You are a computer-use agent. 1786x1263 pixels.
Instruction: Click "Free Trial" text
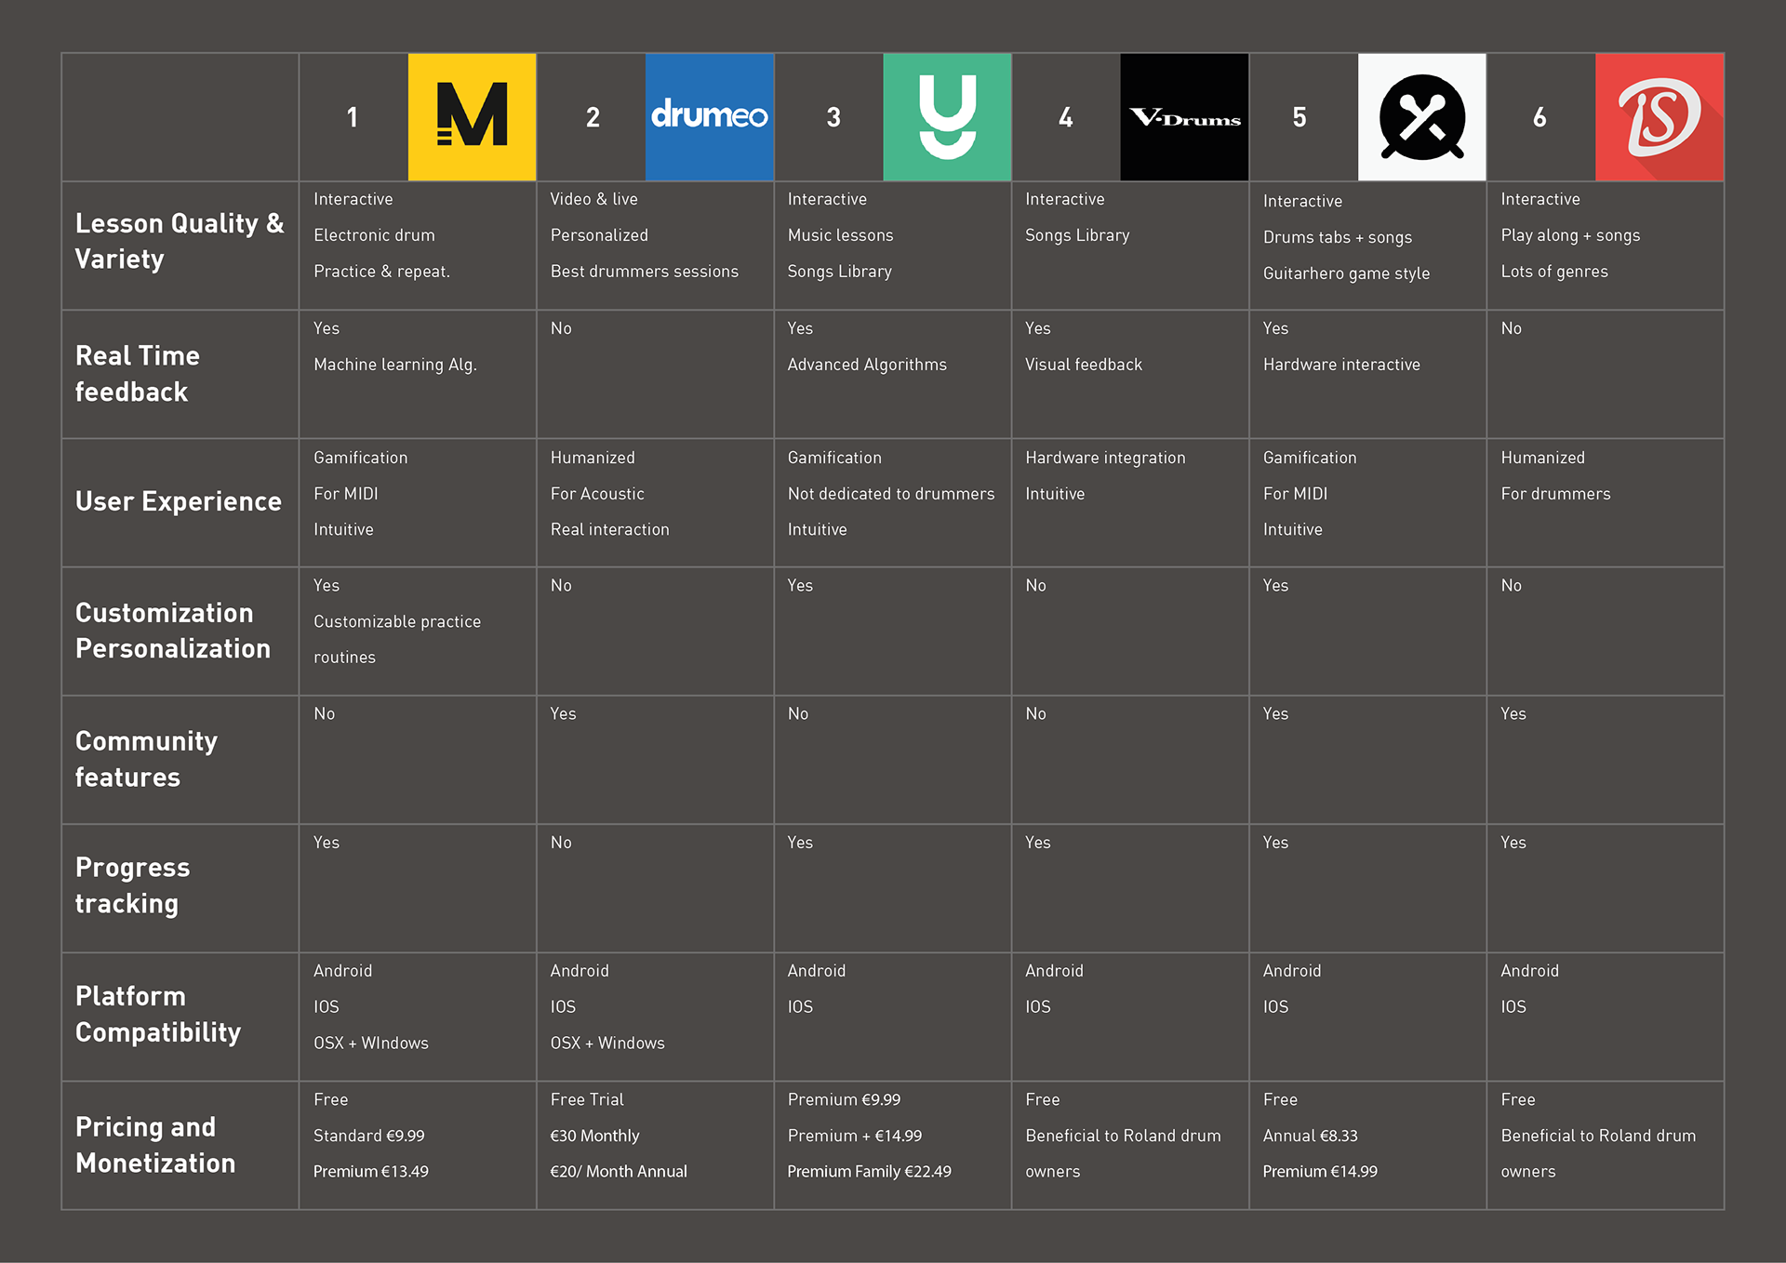[587, 1099]
